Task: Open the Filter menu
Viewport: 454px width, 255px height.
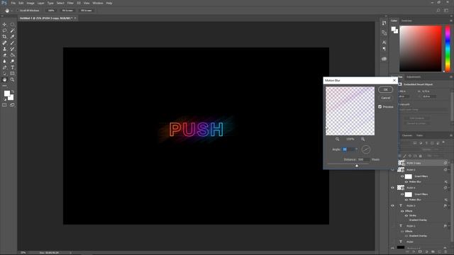Action: tap(70, 3)
